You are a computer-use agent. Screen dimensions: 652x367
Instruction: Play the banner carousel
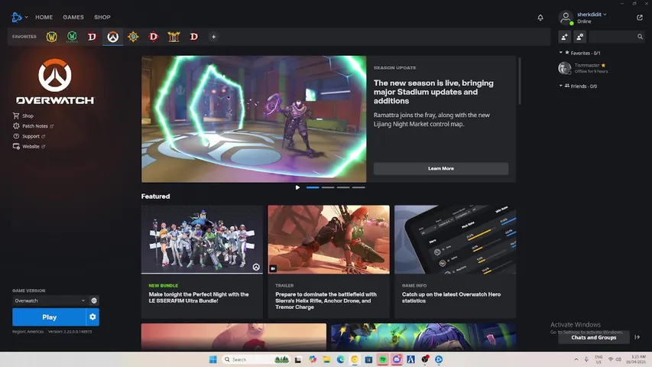point(297,187)
